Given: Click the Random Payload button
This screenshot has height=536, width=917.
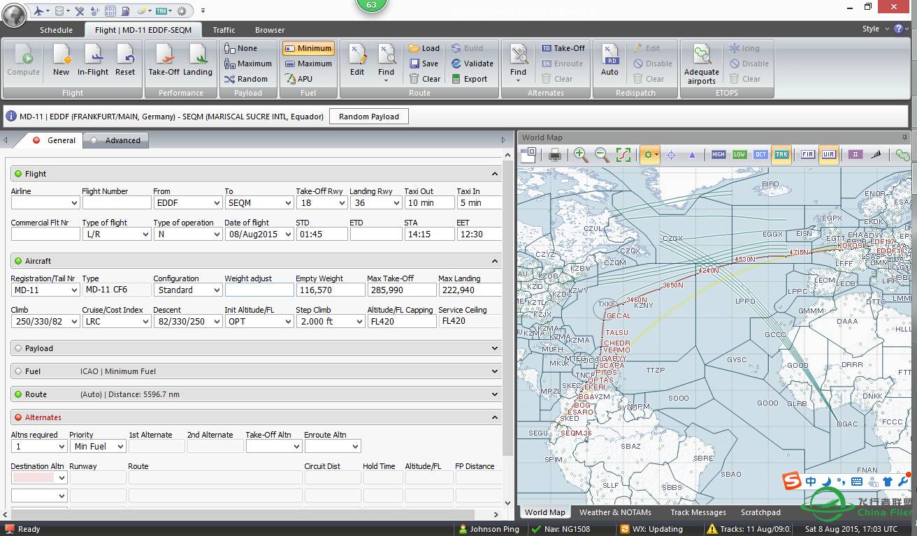Looking at the screenshot, I should [x=368, y=117].
